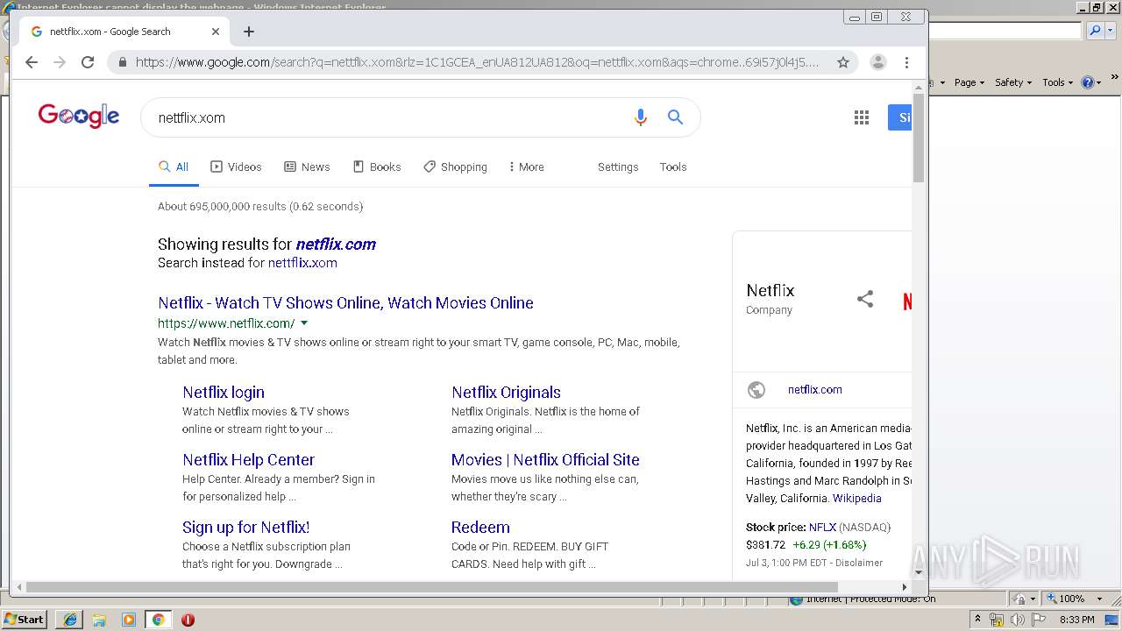
Task: Expand the IE zoom level 100% dropdown
Action: (x=1099, y=599)
